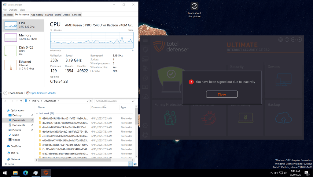Open Microsoft Edge from the taskbar

point(25,173)
